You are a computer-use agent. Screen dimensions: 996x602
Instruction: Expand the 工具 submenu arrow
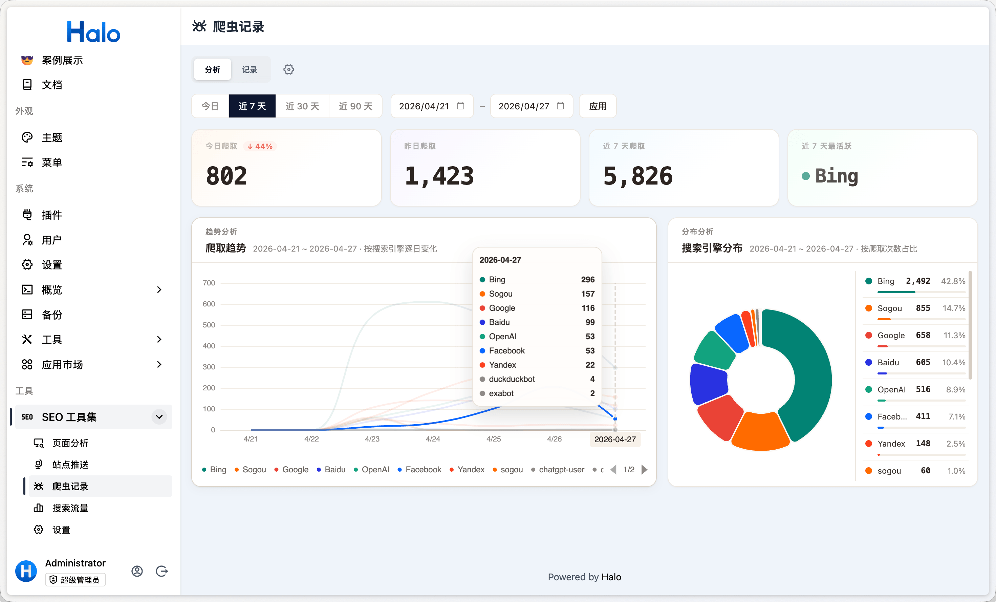pos(159,339)
